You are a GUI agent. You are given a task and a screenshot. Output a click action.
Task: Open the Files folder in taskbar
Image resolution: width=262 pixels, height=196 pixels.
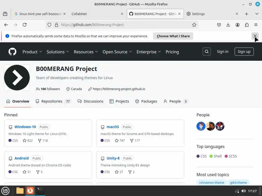click(20, 191)
